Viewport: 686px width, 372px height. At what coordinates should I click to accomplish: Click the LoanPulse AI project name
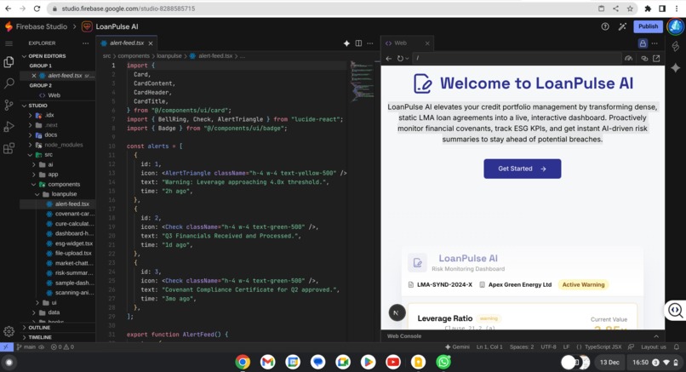pos(117,26)
